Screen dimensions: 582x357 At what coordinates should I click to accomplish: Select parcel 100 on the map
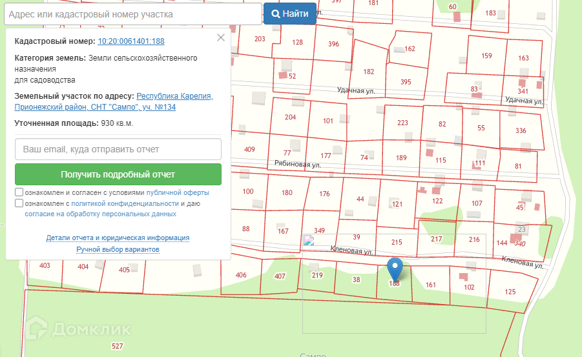click(248, 192)
